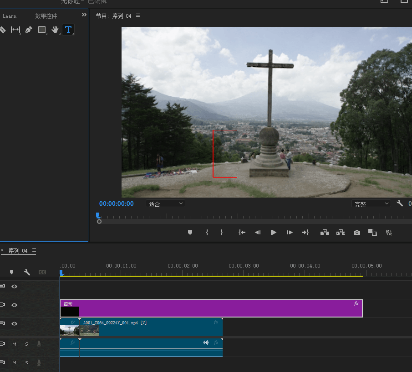Select the Rectangle tool
The image size is (412, 372).
42,30
